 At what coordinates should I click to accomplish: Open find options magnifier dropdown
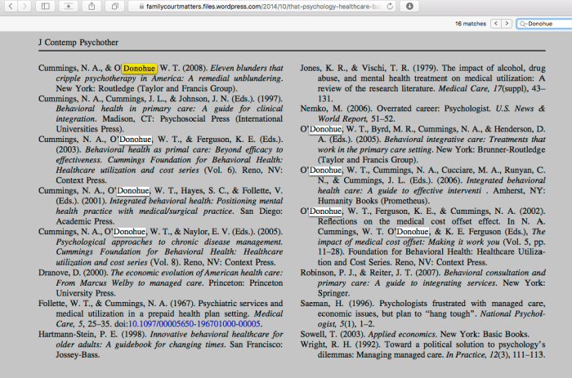click(524, 24)
